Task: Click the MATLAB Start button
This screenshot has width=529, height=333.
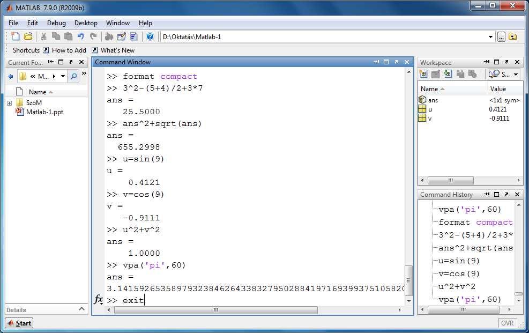Action: (19, 323)
